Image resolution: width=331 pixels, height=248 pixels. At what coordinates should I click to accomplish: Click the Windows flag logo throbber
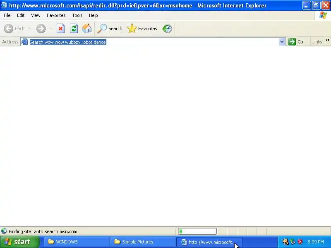coord(323,15)
